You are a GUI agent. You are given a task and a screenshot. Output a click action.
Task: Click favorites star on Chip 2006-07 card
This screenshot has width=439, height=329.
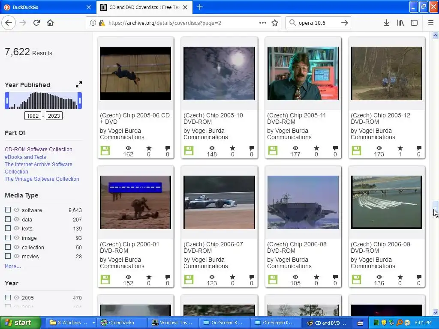pyautogui.click(x=233, y=277)
